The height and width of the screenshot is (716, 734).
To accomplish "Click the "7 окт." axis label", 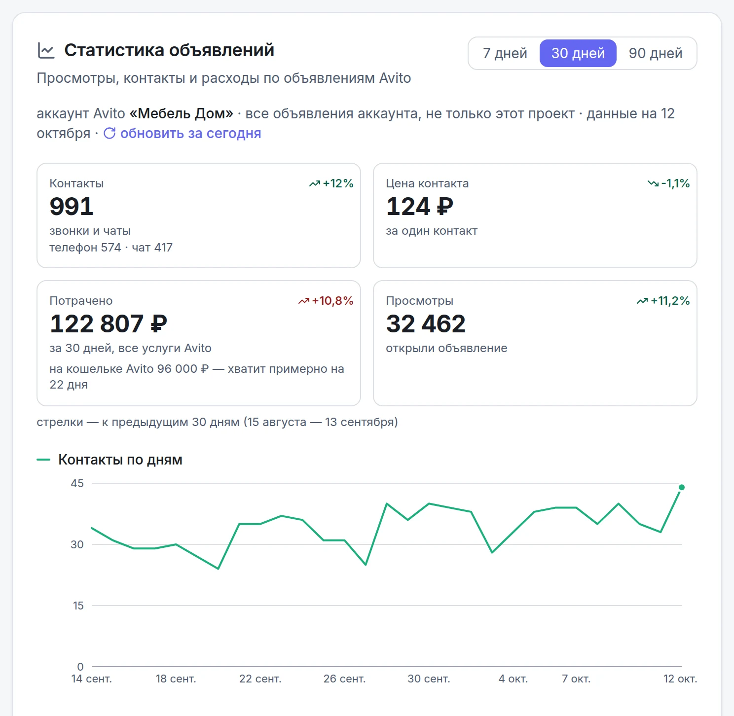I will point(576,679).
